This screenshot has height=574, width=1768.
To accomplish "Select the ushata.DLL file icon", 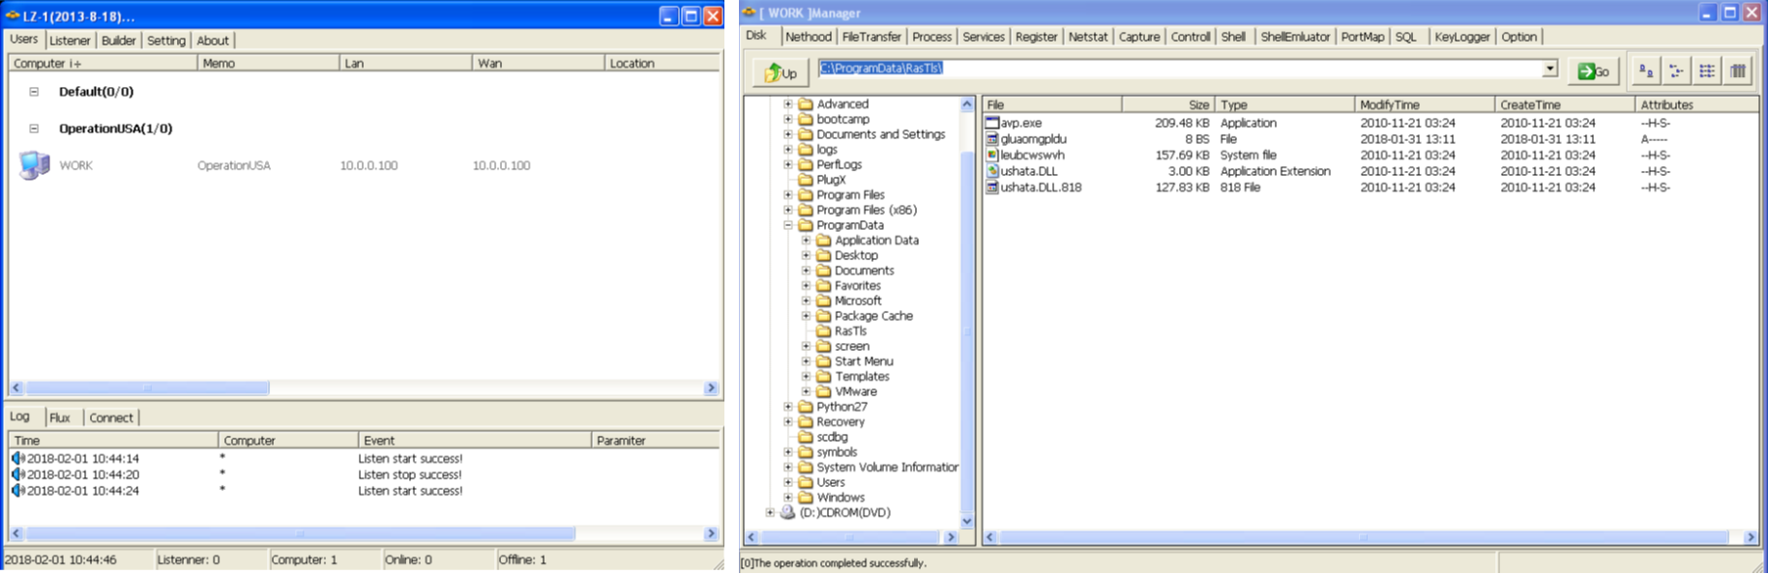I will tap(991, 171).
